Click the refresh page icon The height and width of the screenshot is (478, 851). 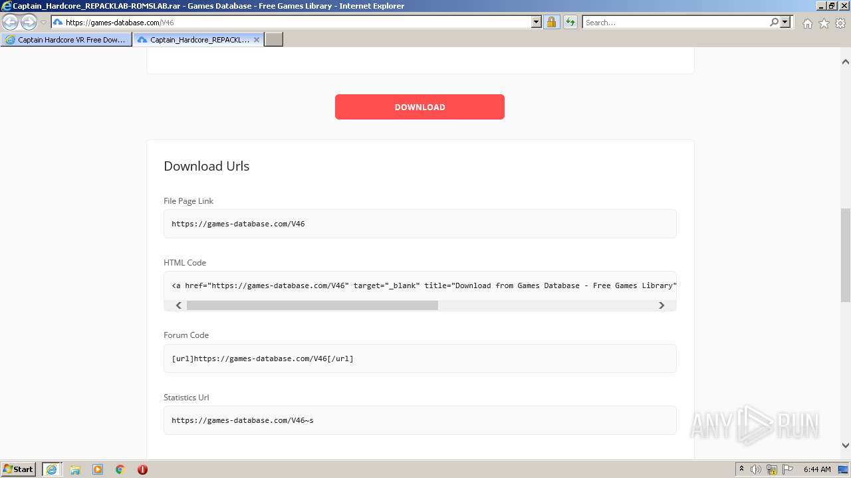click(x=570, y=23)
